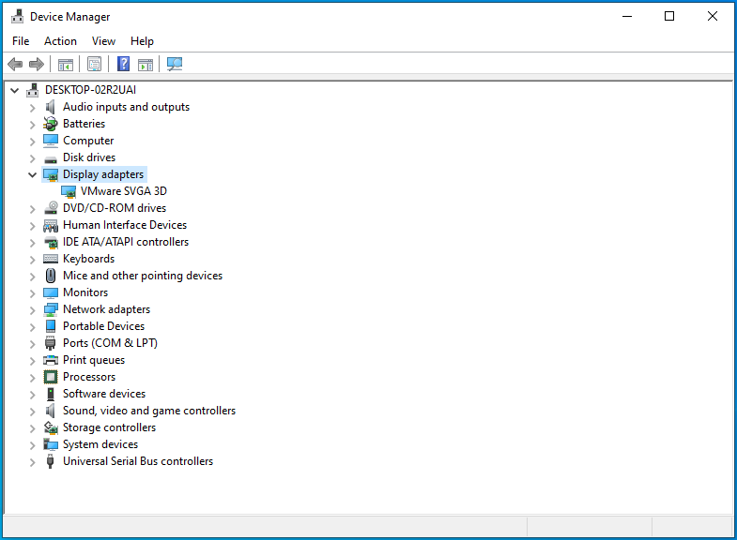Image resolution: width=737 pixels, height=540 pixels.
Task: Expand the Disk drives category
Action: [x=33, y=157]
